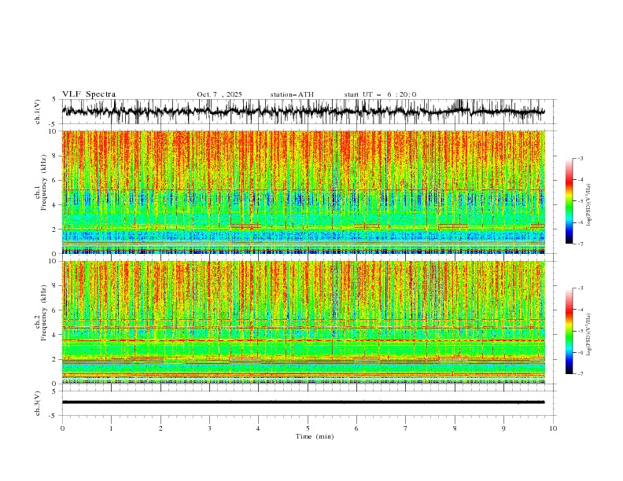Click time axis tick label "1"
Image resolution: width=623 pixels, height=481 pixels.
pos(111,428)
